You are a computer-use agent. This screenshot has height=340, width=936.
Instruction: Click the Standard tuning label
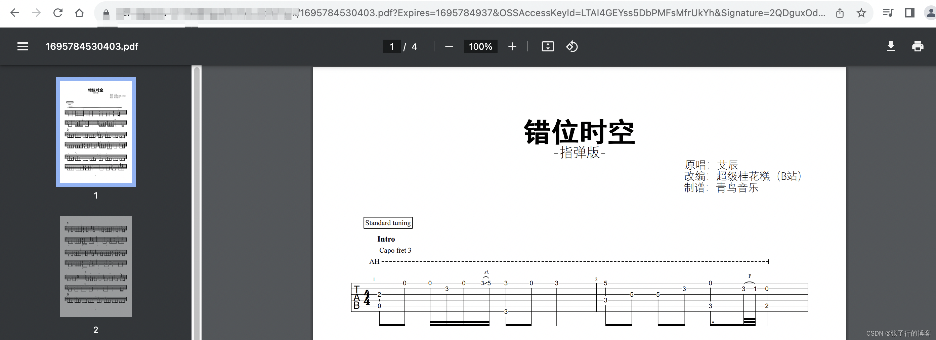[388, 223]
